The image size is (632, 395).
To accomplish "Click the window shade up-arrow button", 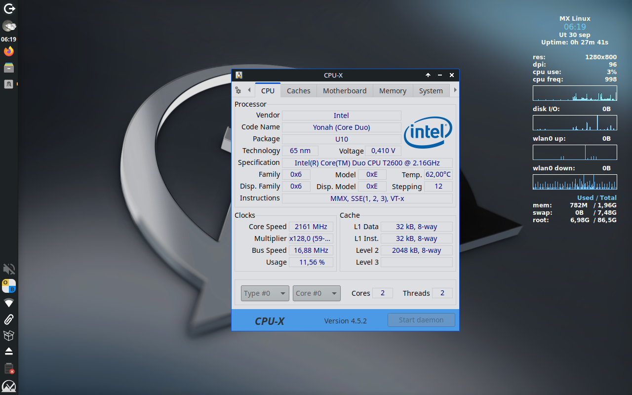I will [x=428, y=75].
